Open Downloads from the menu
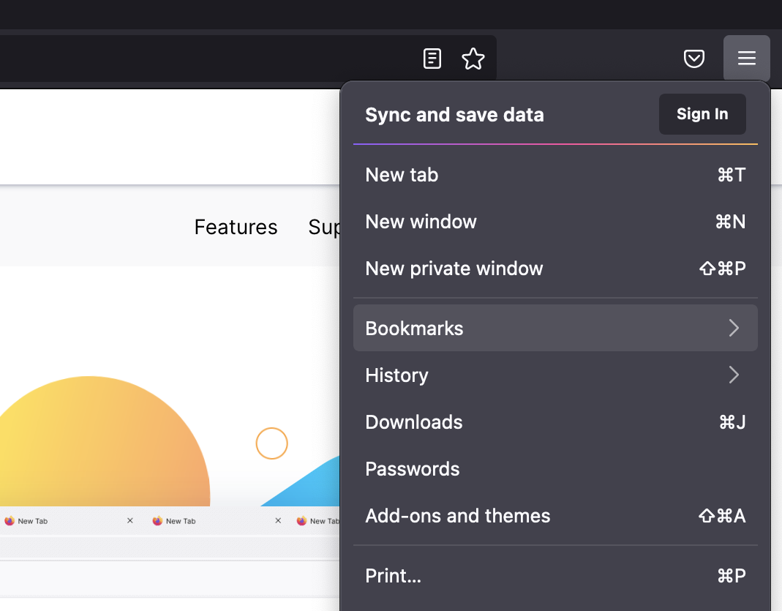782x611 pixels. point(414,422)
